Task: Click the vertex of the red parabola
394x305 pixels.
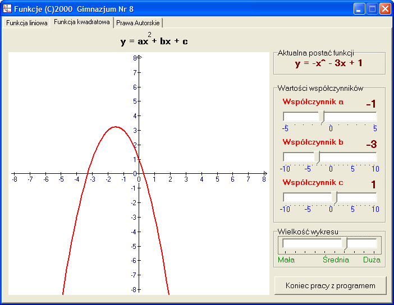Action: click(115, 127)
